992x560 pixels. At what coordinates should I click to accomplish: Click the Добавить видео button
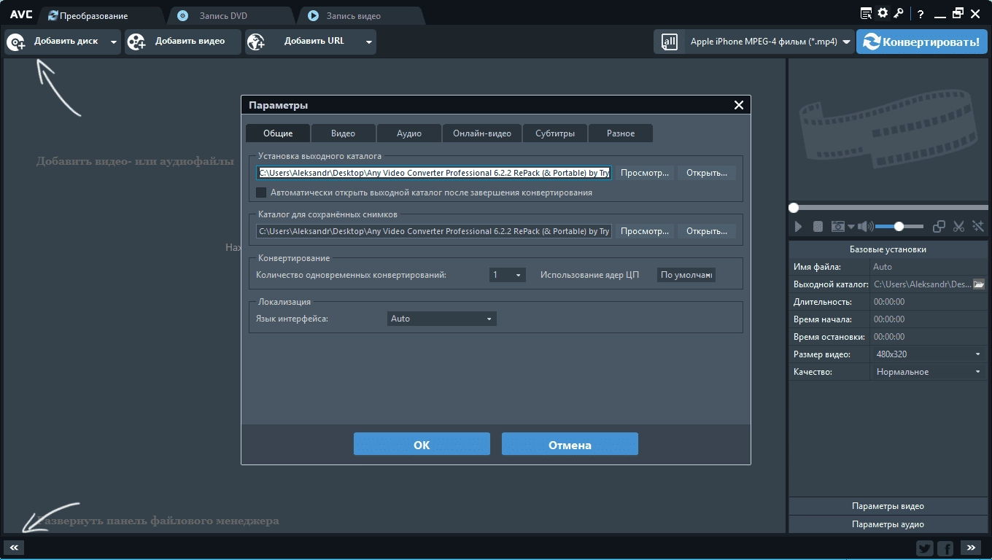coord(182,42)
